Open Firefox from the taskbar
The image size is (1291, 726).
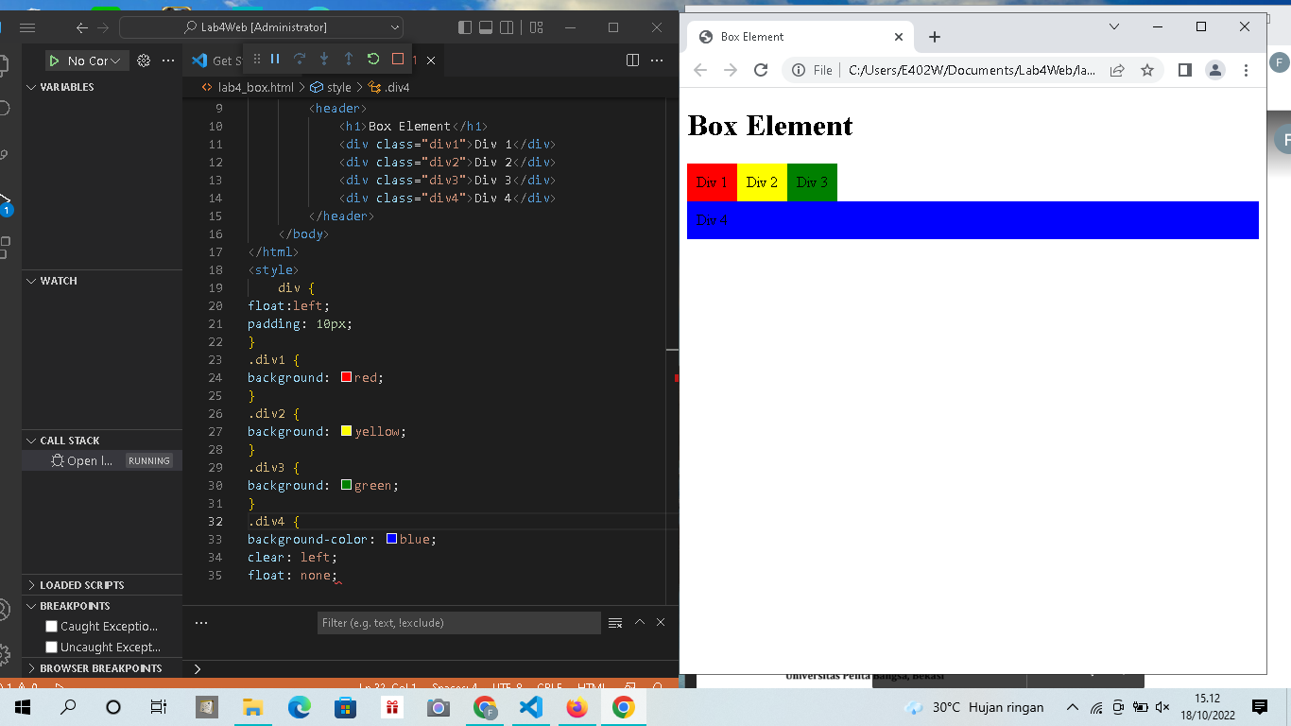point(577,706)
